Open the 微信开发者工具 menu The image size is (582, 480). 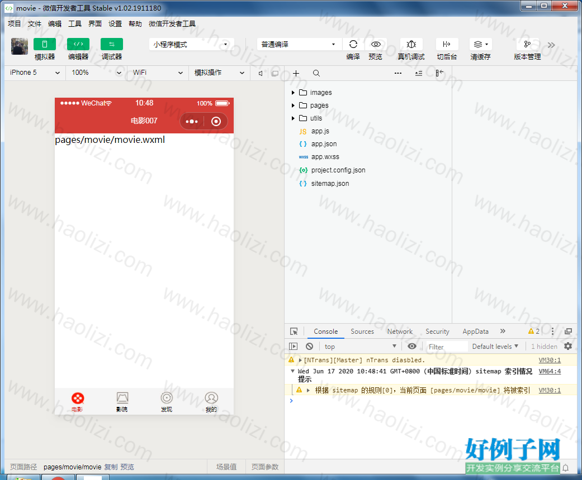pos(172,24)
